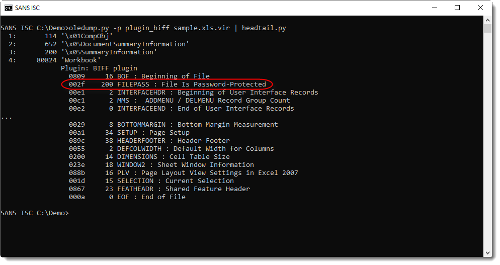Click the empty scrollbar track below thumb

487,140
